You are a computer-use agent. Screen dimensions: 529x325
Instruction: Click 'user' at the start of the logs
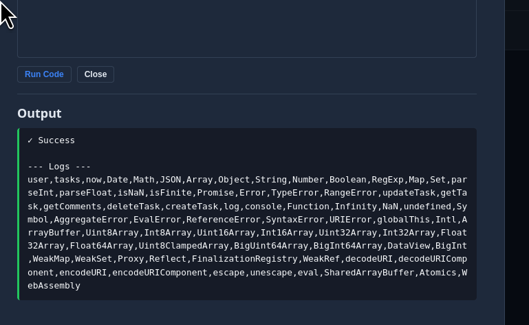(x=38, y=180)
